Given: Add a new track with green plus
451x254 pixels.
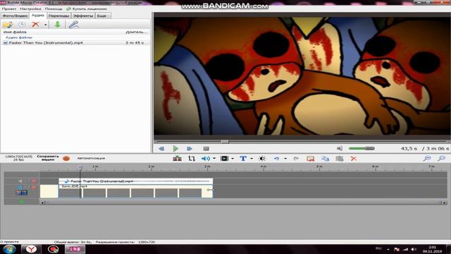Looking at the screenshot, I should [21, 202].
